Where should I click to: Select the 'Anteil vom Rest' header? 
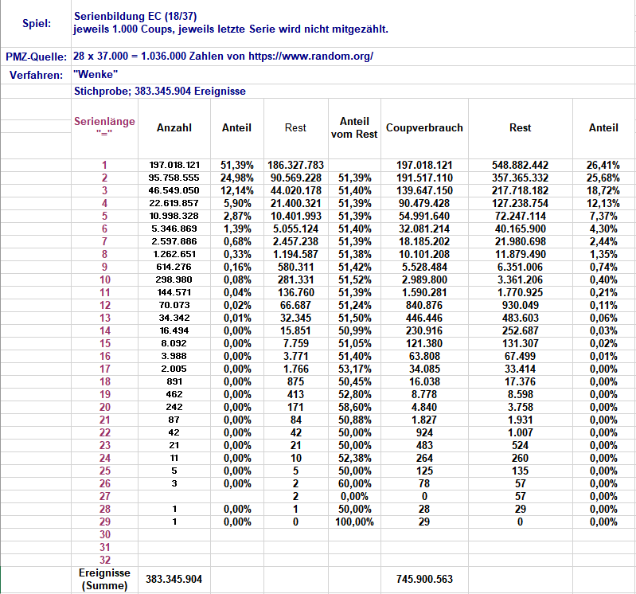354,128
